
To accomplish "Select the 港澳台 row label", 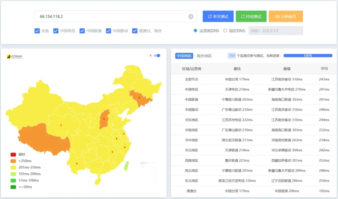I will point(191,191).
